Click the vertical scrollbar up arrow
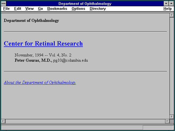This screenshot has height=131, width=175. 172,15
